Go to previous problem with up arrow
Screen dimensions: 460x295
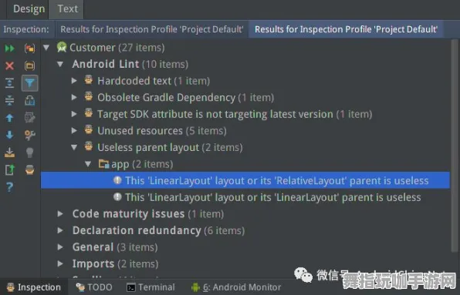coord(10,118)
